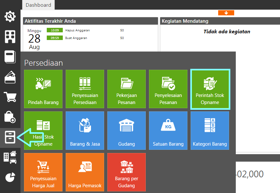Select the 09:59 Buat Anggaran activity

[x=85, y=38]
